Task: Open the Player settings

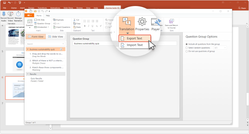Action: pos(156,24)
